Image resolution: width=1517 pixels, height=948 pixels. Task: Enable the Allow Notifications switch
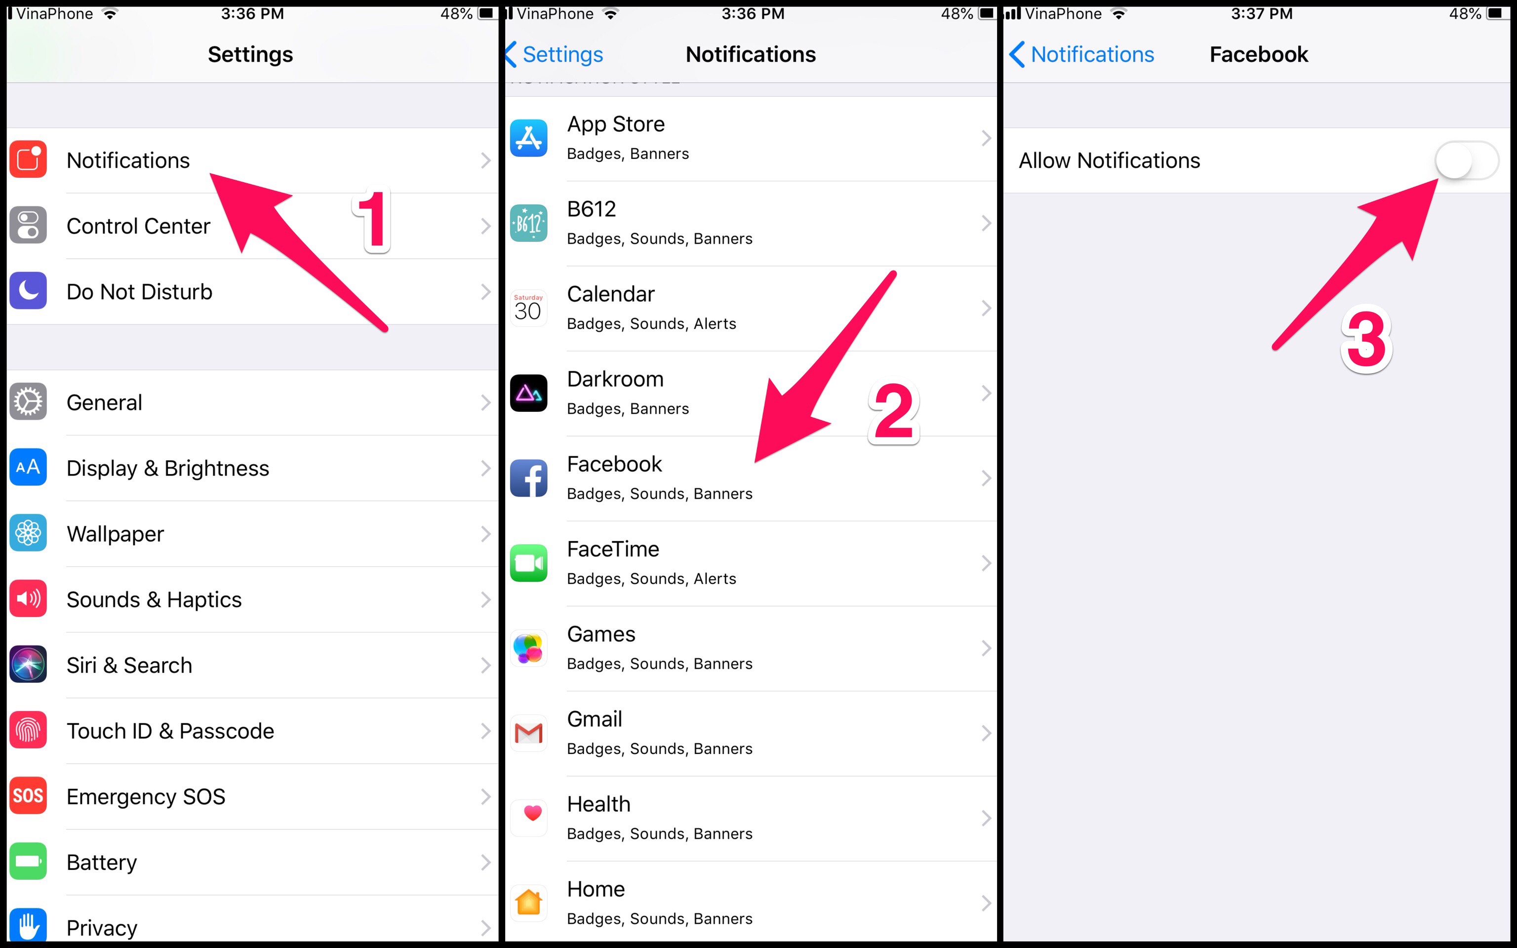coord(1467,160)
